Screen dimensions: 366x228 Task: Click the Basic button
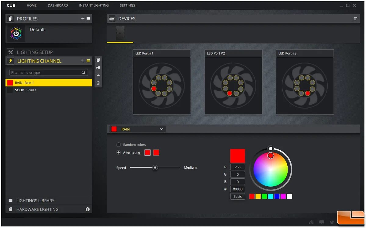(x=238, y=196)
